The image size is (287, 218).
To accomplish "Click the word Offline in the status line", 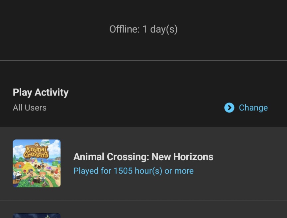I will 124,29.
